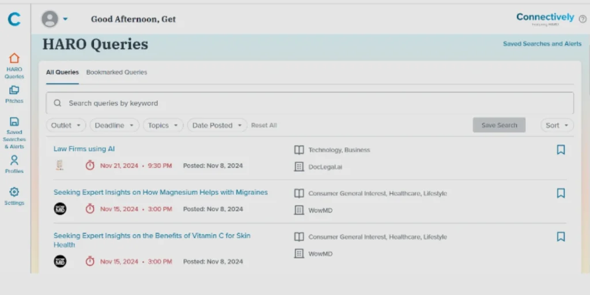Click WowMD outlet name in Vitamin C query
The width and height of the screenshot is (590, 295).
(320, 254)
